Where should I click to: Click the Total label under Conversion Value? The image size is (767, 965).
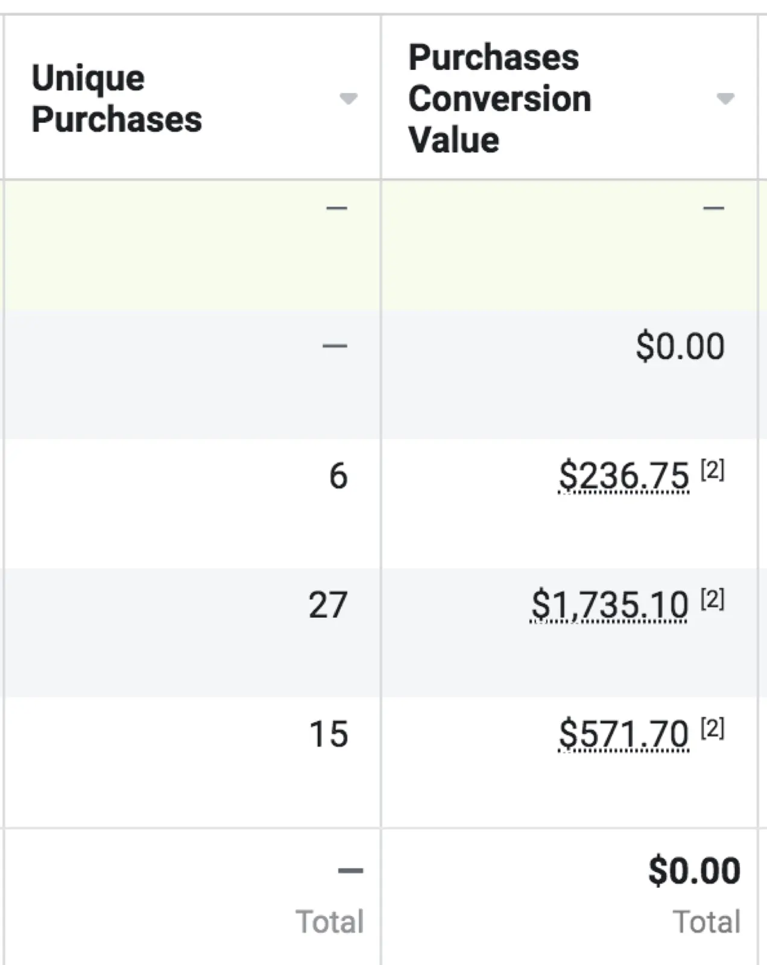(x=707, y=922)
